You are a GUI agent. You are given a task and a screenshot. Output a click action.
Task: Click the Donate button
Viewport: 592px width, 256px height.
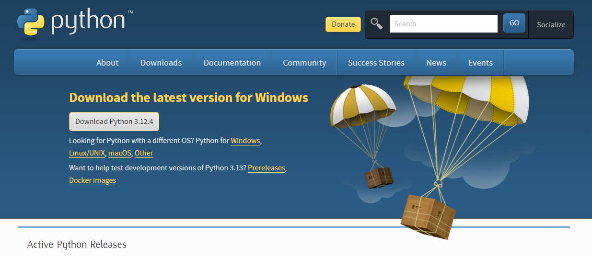point(343,24)
